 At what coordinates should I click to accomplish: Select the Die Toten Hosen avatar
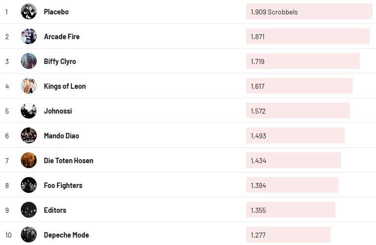29,160
